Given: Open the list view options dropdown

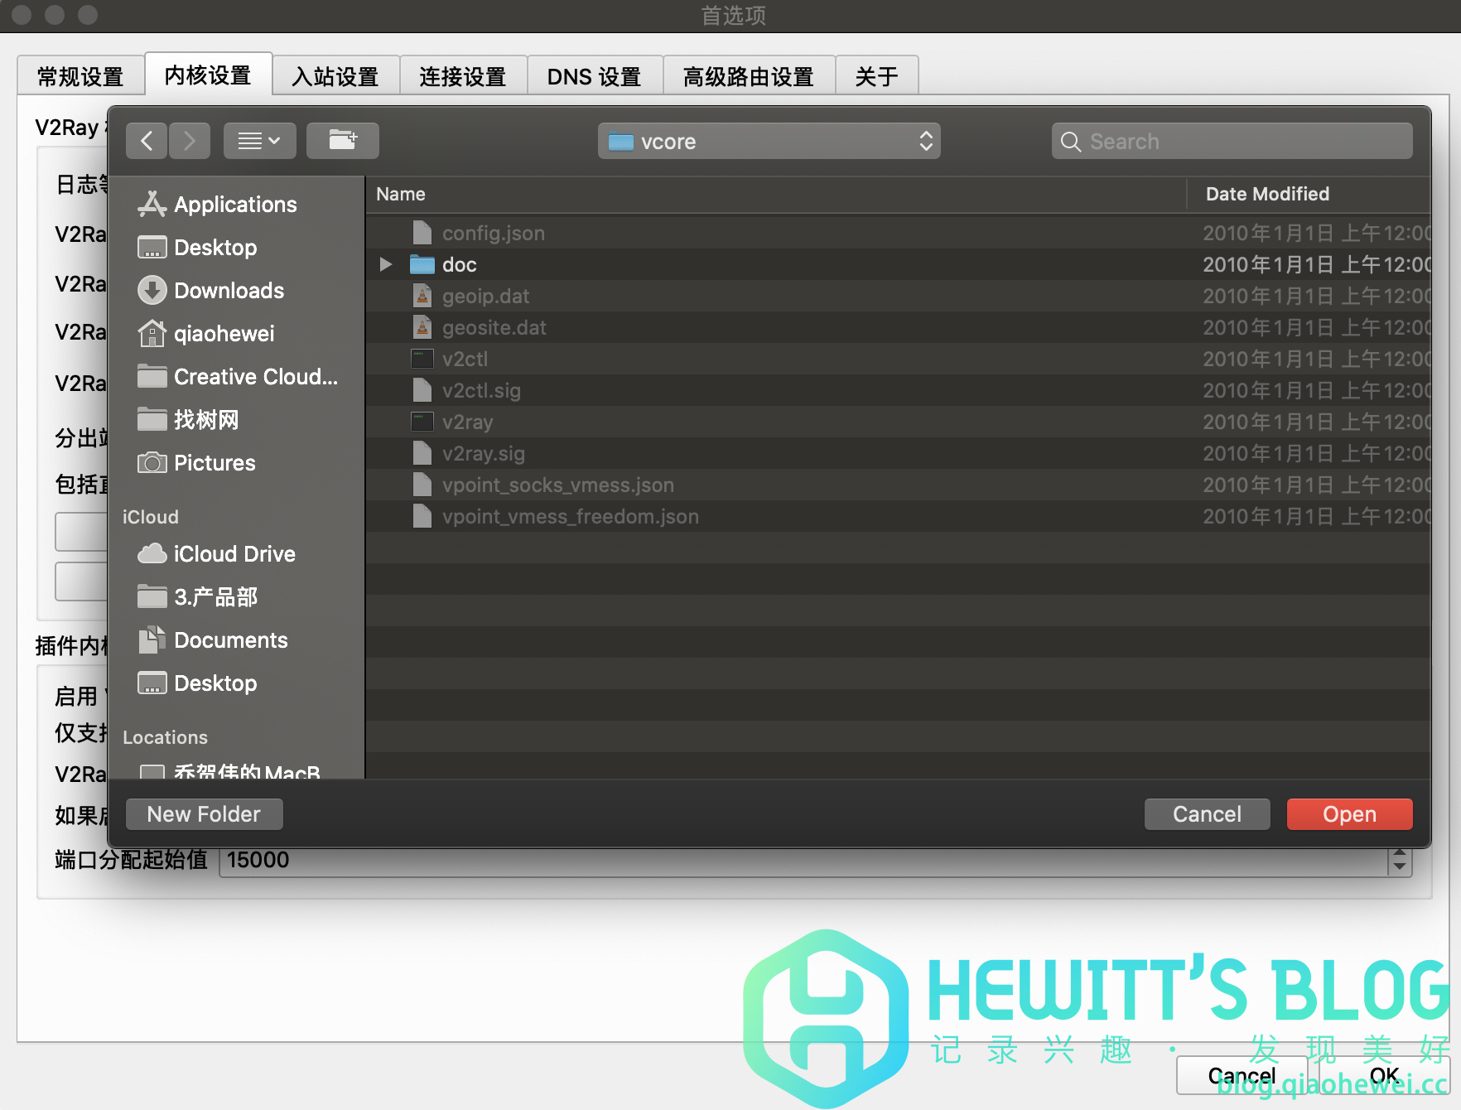Looking at the screenshot, I should point(258,141).
